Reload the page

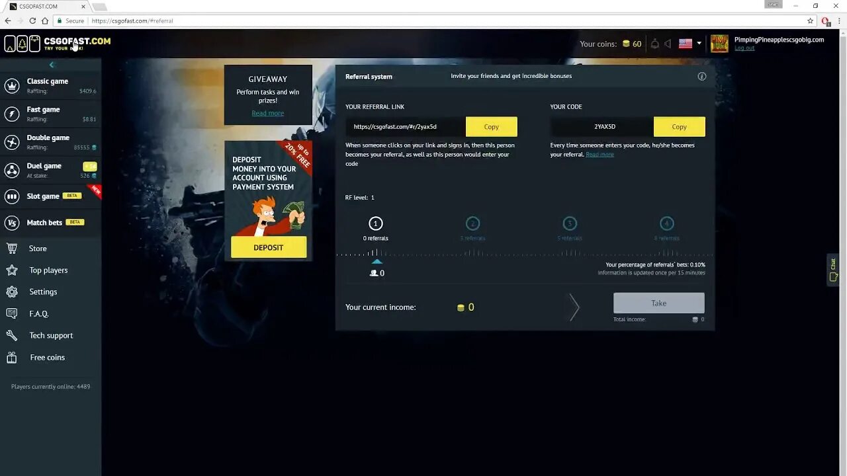(x=32, y=20)
